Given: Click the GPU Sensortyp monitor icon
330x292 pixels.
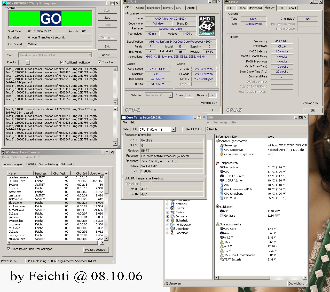Looking at the screenshot, I should click(x=221, y=150).
